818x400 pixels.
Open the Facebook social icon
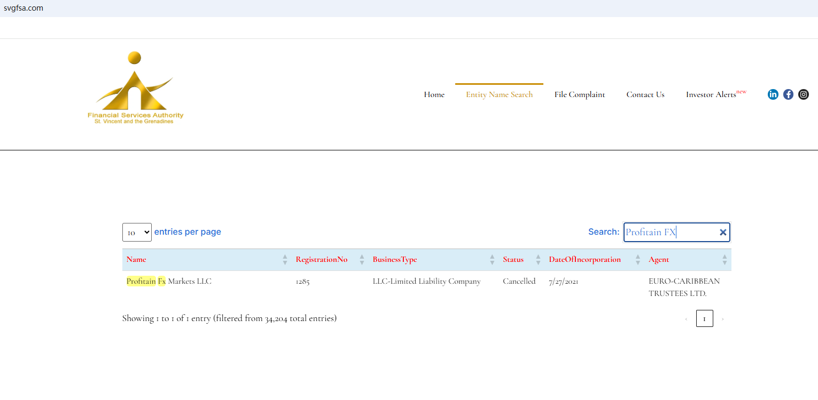(x=788, y=94)
